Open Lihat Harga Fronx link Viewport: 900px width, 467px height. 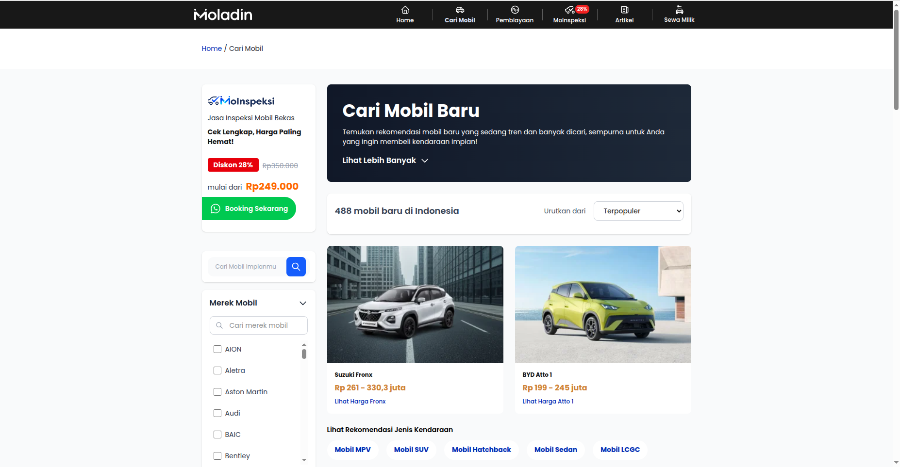pos(360,402)
